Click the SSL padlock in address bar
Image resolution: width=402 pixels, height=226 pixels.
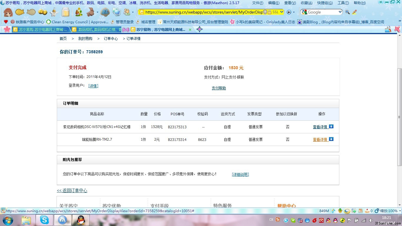269,12
